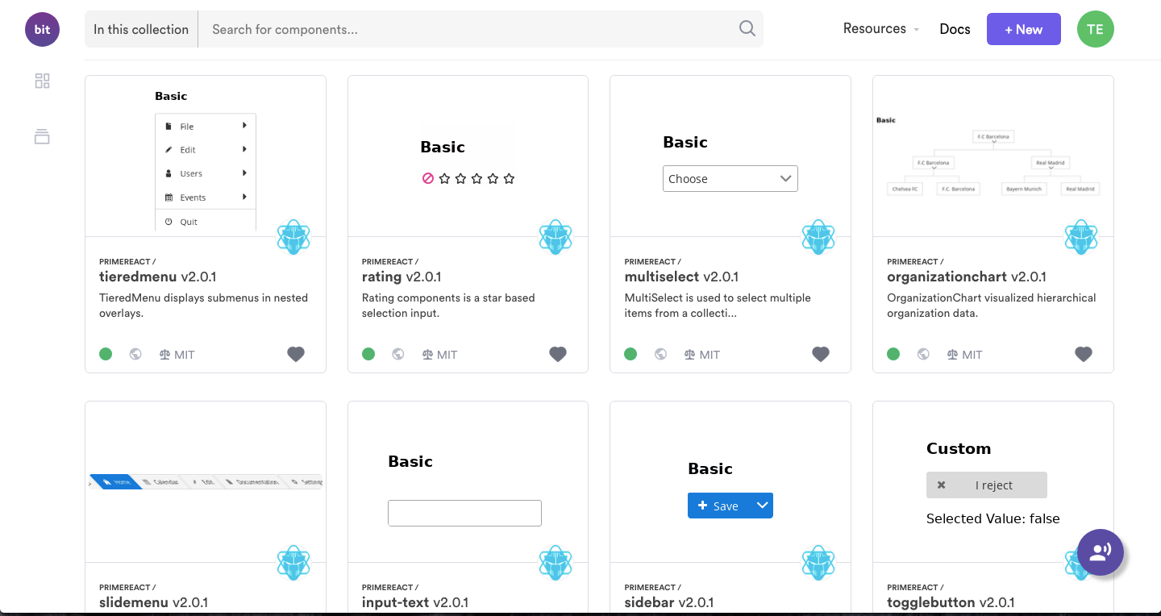1161x616 pixels.
Task: Toggle the heart like on the organizationchart card
Action: click(1083, 353)
